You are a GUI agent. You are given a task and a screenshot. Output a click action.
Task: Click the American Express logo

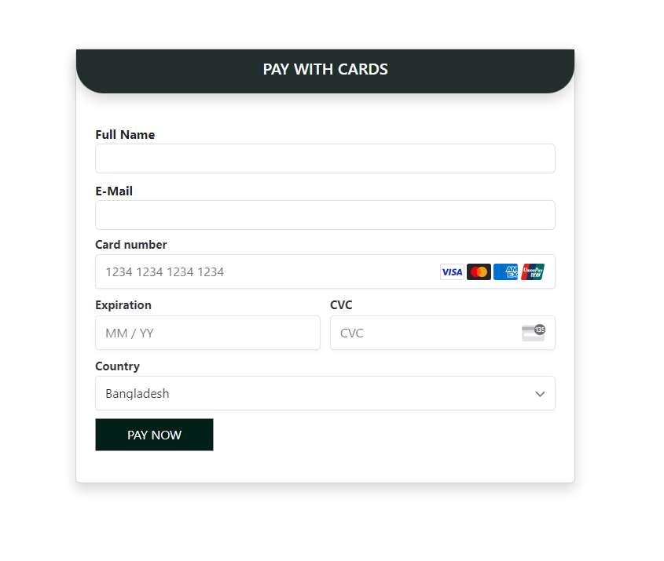click(505, 272)
